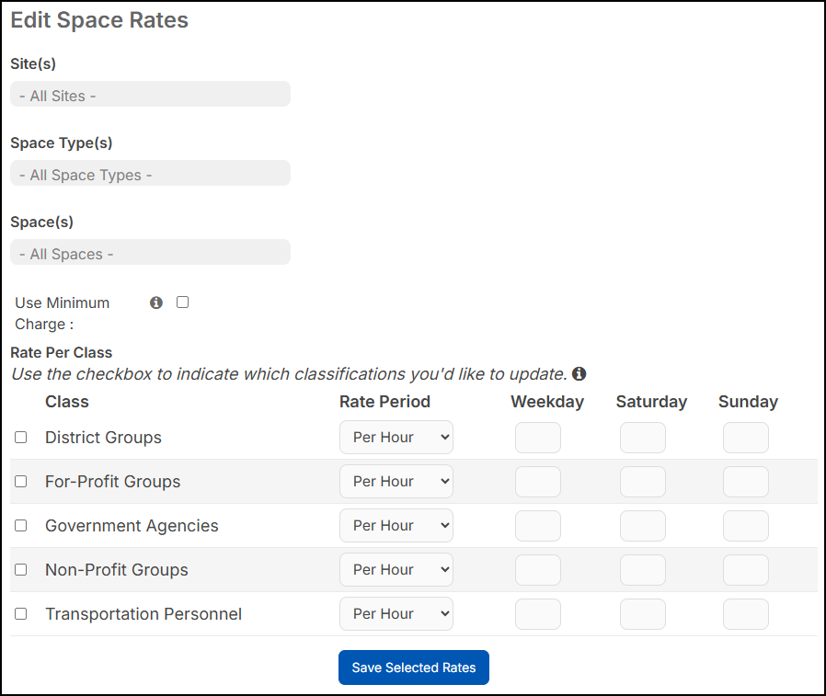Click the Government Agencies class label
The height and width of the screenshot is (696, 826).
(132, 526)
